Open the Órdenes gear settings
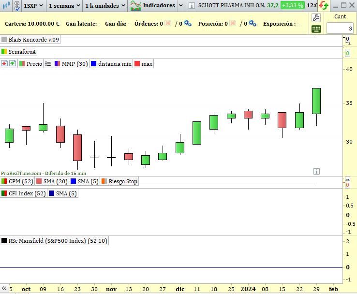Viewport: 357px width, 294px height. [x=188, y=23]
